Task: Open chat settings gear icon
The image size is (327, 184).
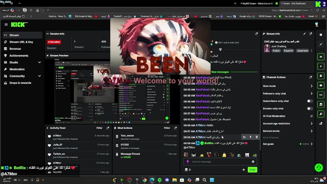Action: coord(244,170)
